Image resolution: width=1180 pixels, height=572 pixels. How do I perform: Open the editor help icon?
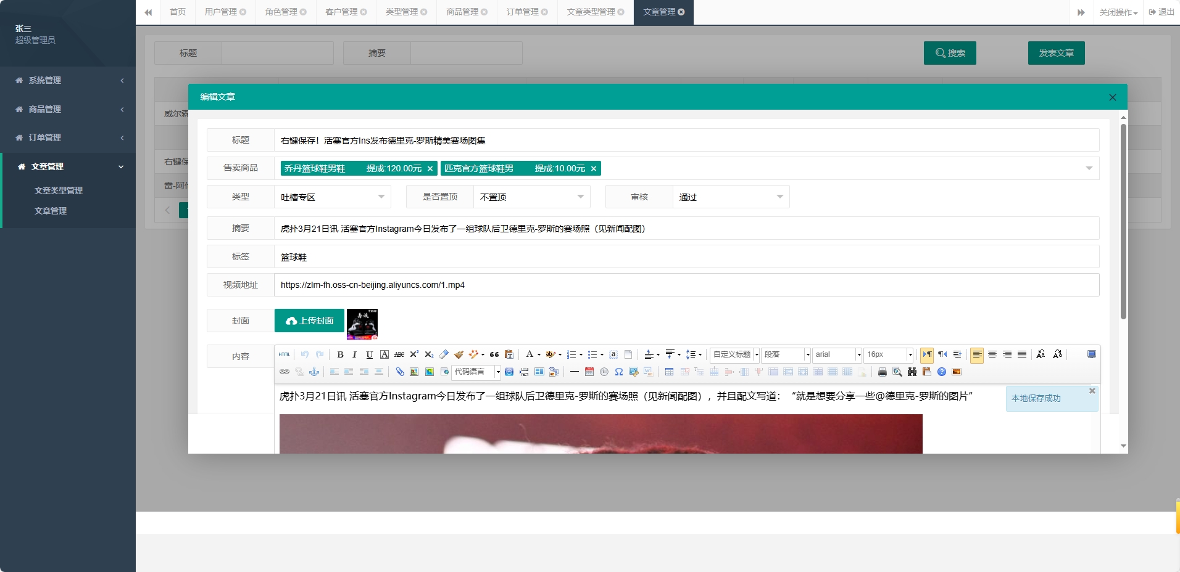[942, 372]
